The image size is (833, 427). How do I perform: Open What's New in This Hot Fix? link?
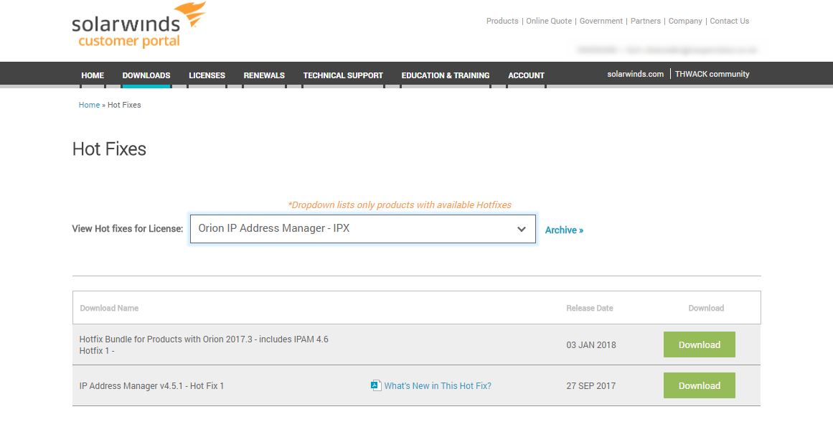click(438, 386)
